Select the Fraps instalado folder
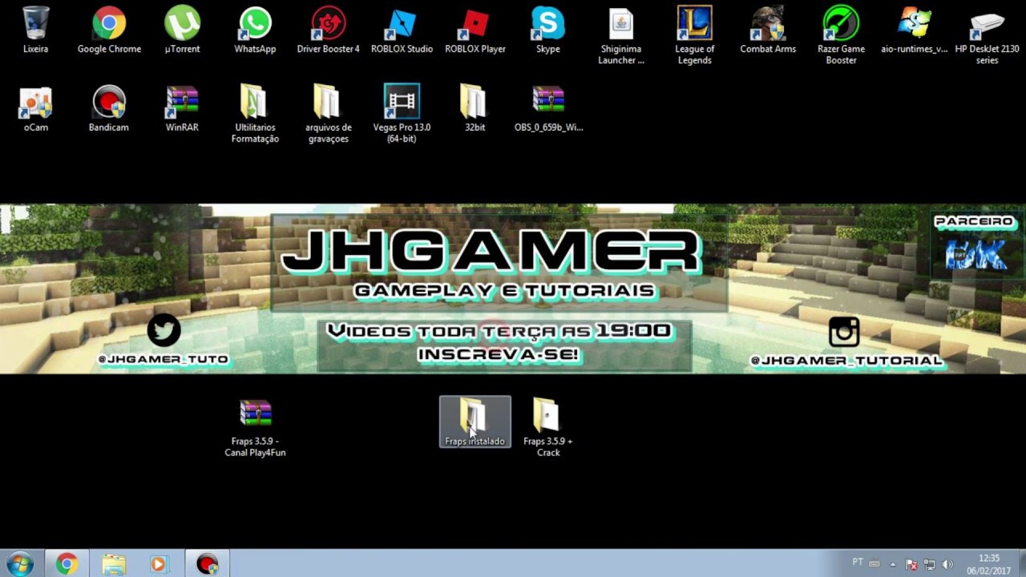The height and width of the screenshot is (577, 1026). (x=475, y=422)
